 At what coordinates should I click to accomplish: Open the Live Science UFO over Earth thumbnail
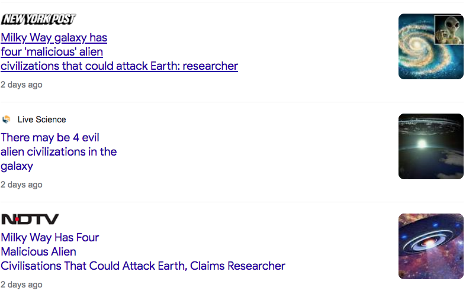(430, 146)
